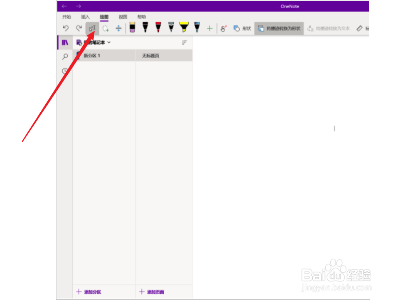Toggle Ink to Shape (将墨迹转换为形状)
The height and width of the screenshot is (301, 393).
point(279,28)
